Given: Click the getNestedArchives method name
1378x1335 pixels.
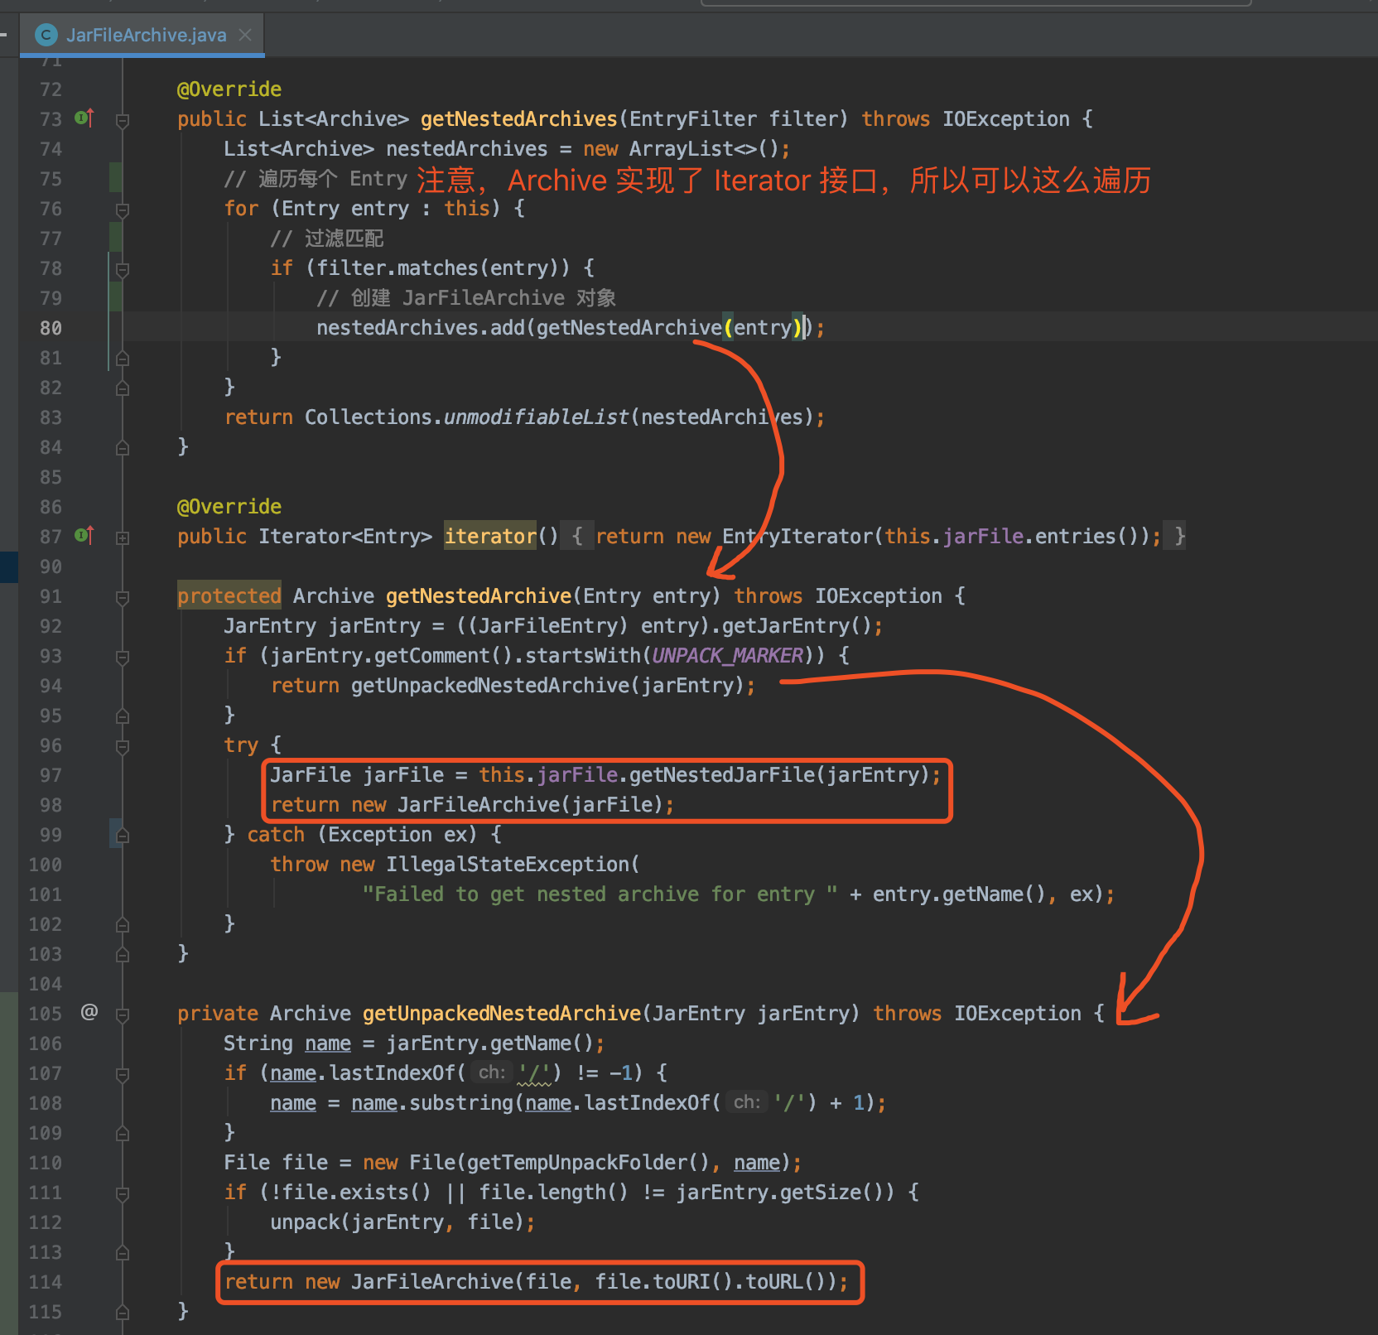Looking at the screenshot, I should [x=518, y=119].
